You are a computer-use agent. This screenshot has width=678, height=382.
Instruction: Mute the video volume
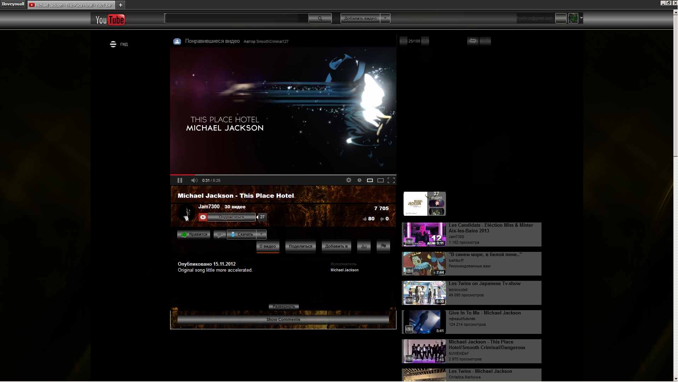coord(194,180)
